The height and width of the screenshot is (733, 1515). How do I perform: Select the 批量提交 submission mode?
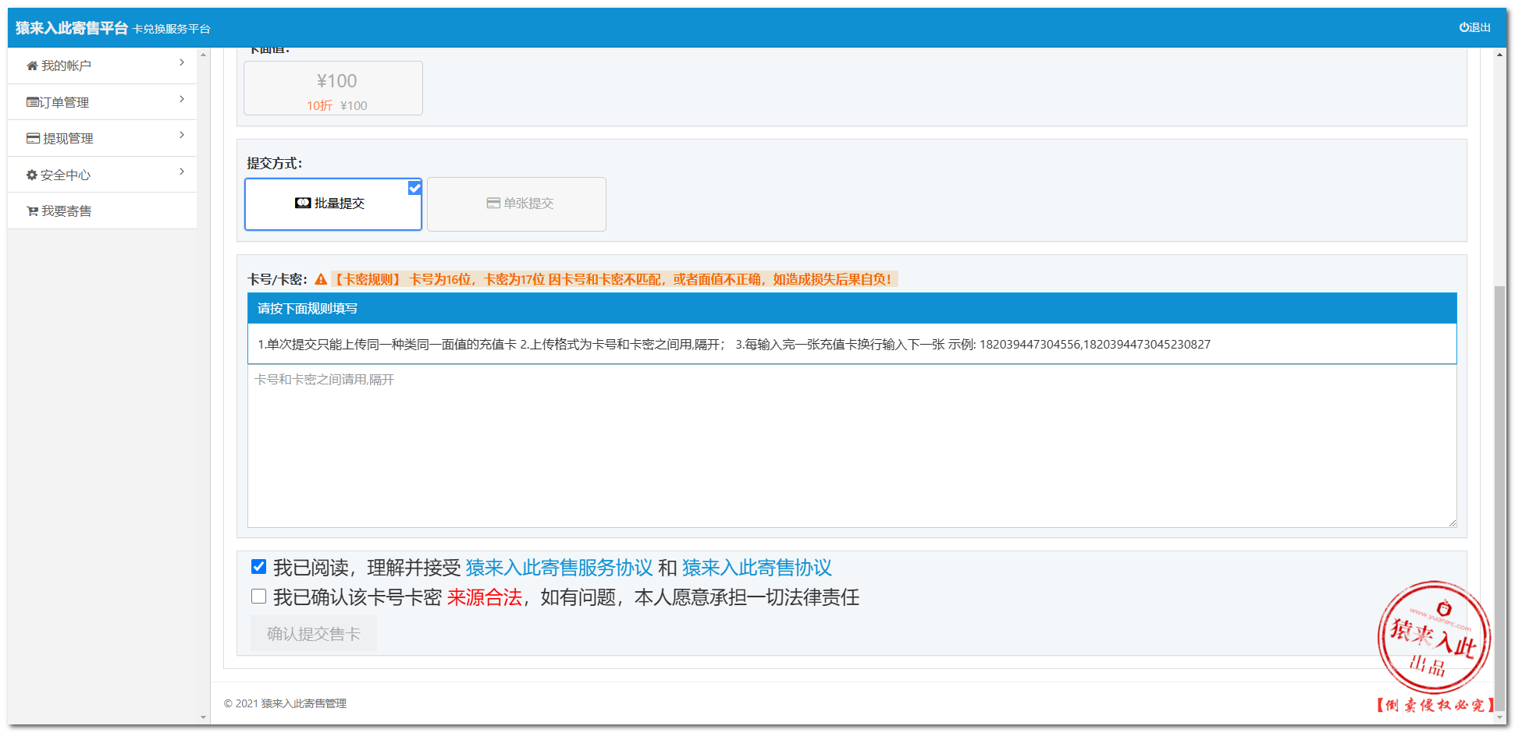[x=333, y=204]
